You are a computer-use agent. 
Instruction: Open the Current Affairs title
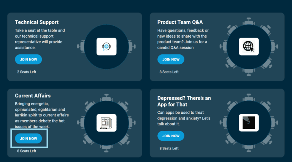[33, 95]
